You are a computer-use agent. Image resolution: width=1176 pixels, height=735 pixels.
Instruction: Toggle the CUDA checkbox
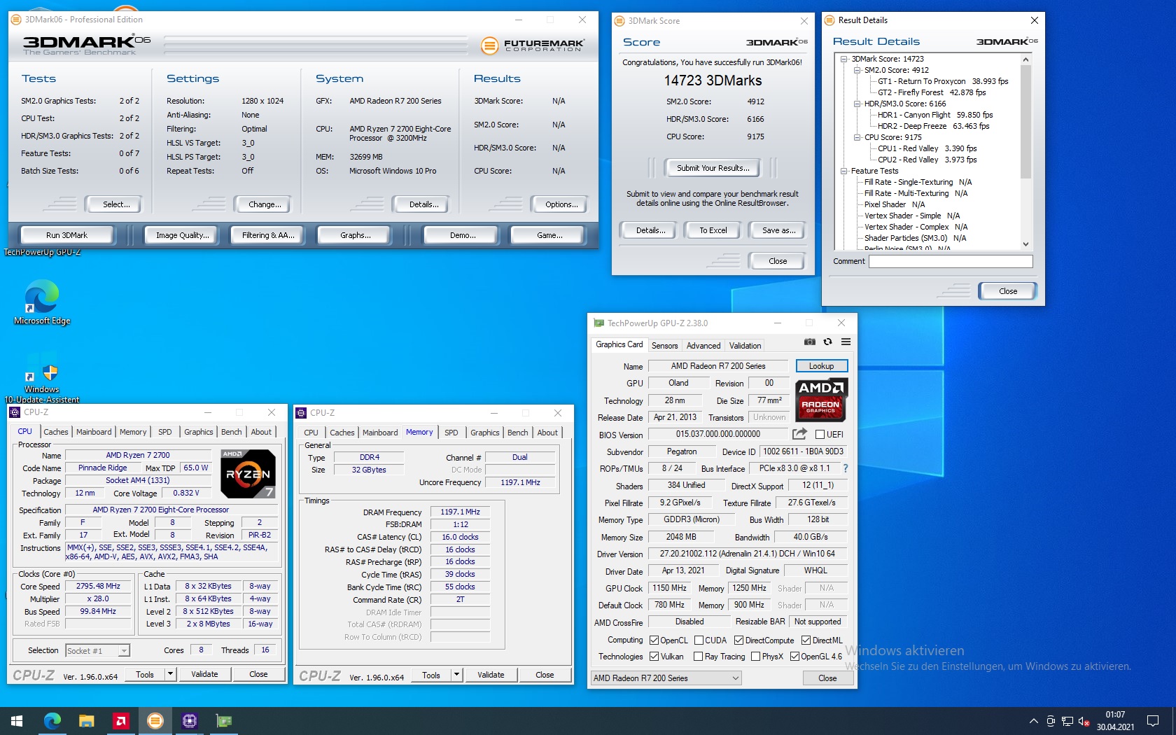tap(699, 640)
